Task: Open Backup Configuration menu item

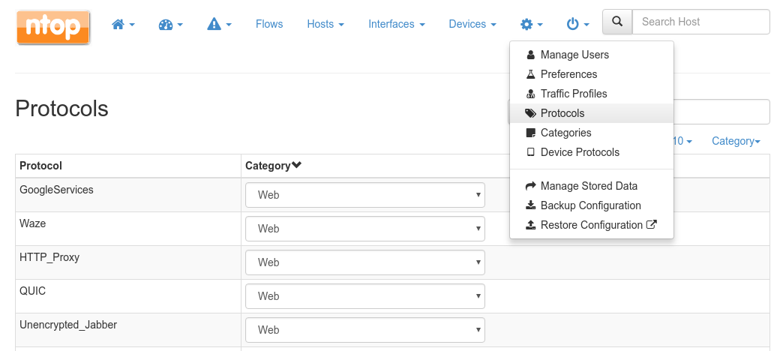Action: point(592,205)
